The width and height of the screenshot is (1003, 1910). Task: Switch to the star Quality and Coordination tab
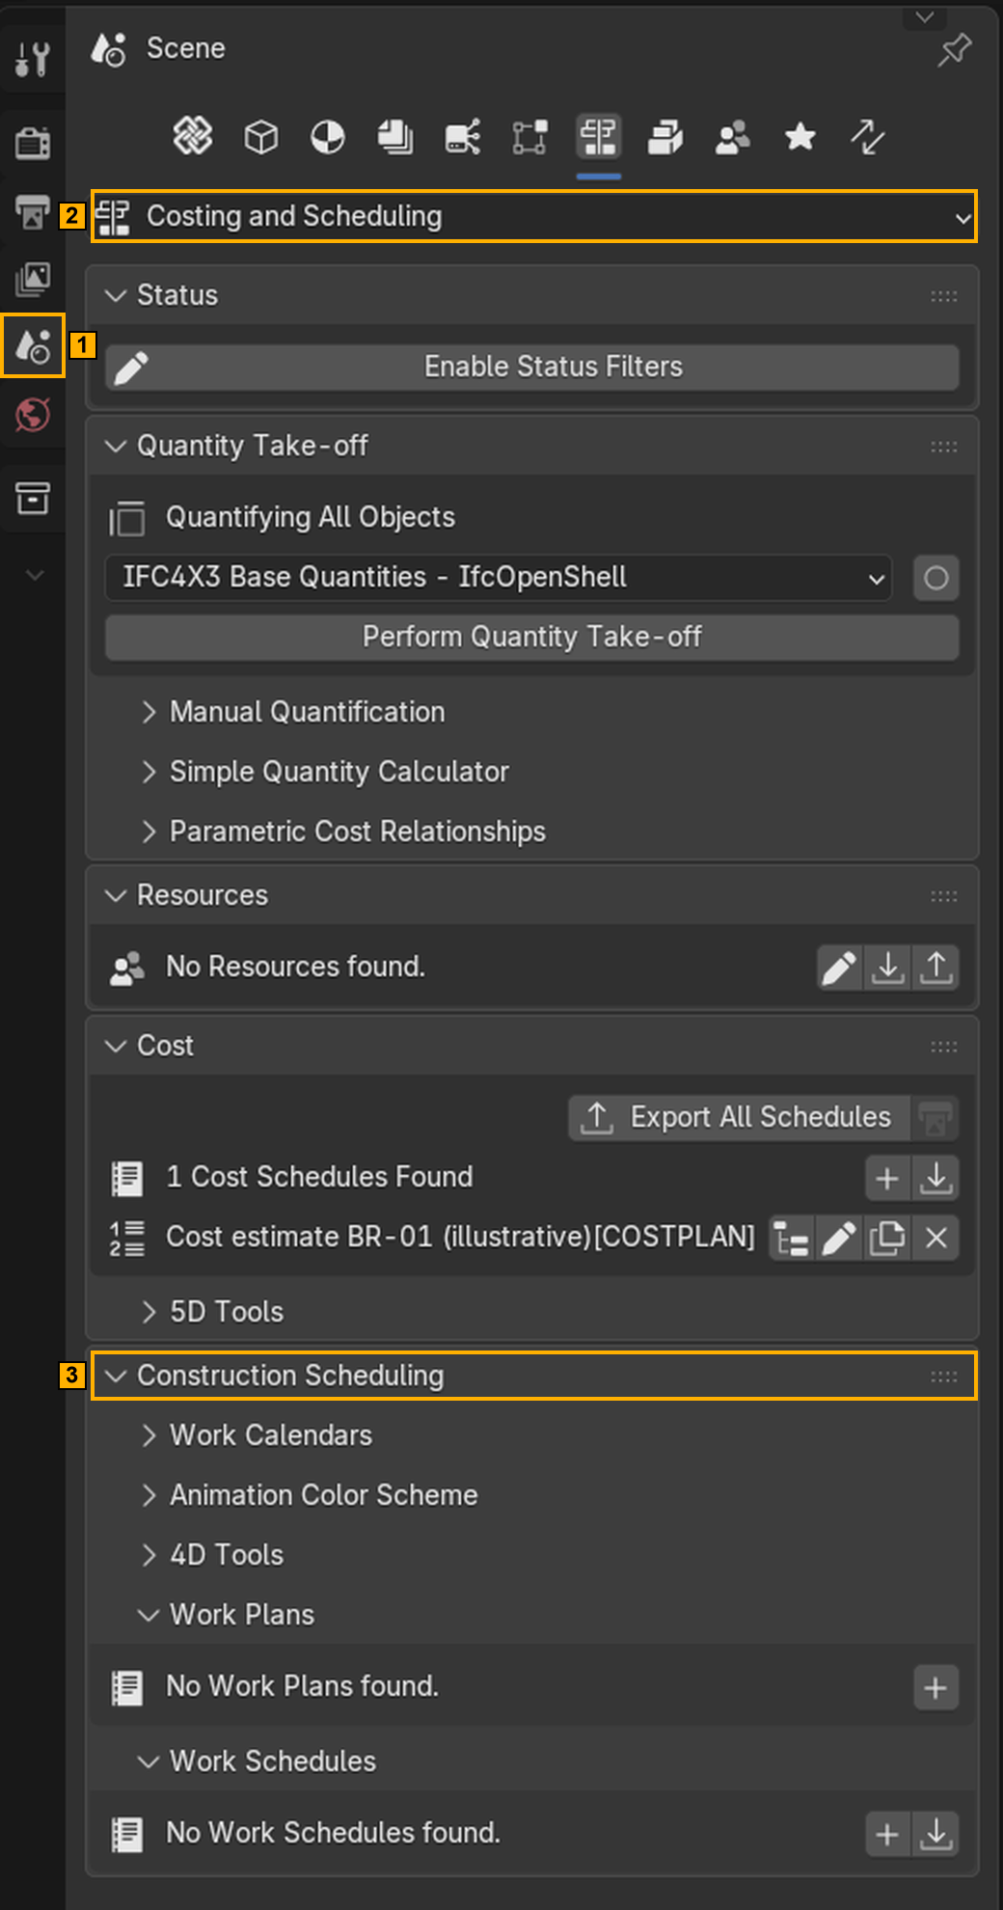click(x=800, y=136)
